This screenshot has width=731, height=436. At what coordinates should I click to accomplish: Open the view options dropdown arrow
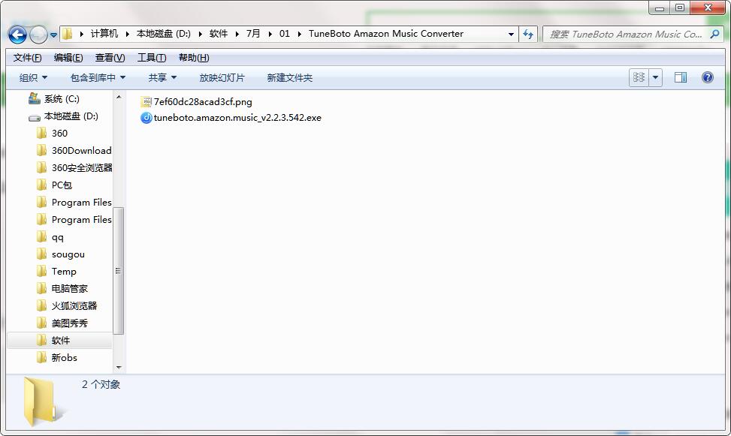coord(655,77)
